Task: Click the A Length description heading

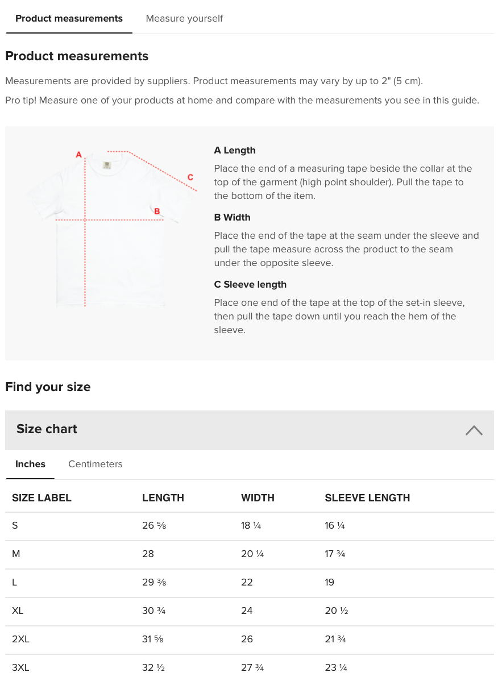Action: [235, 150]
